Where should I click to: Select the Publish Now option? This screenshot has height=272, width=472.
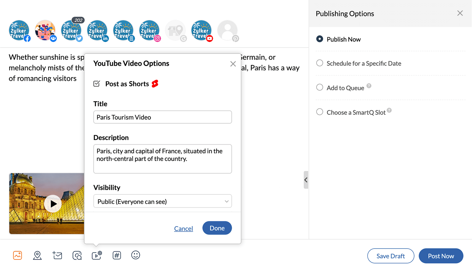(319, 39)
